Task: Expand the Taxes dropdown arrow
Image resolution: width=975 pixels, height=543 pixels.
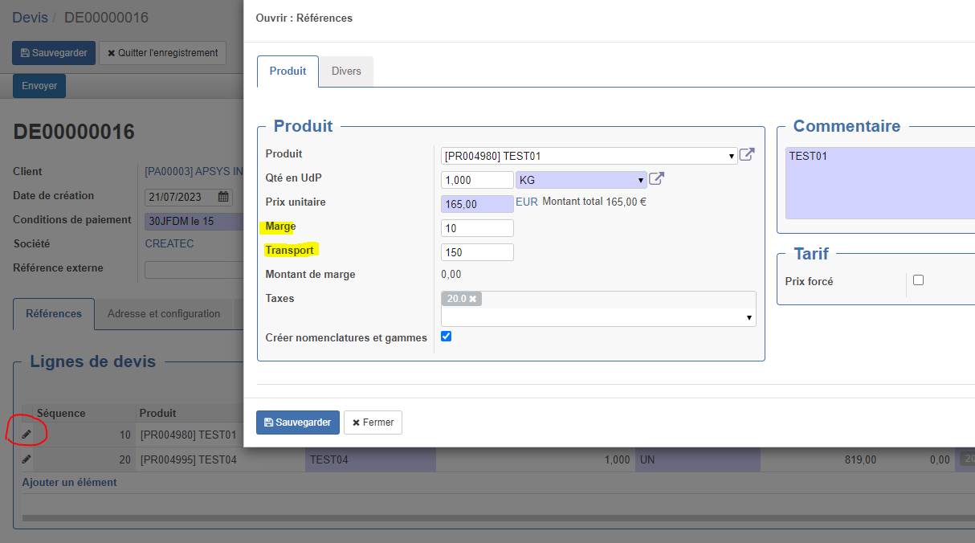Action: pyautogui.click(x=749, y=318)
